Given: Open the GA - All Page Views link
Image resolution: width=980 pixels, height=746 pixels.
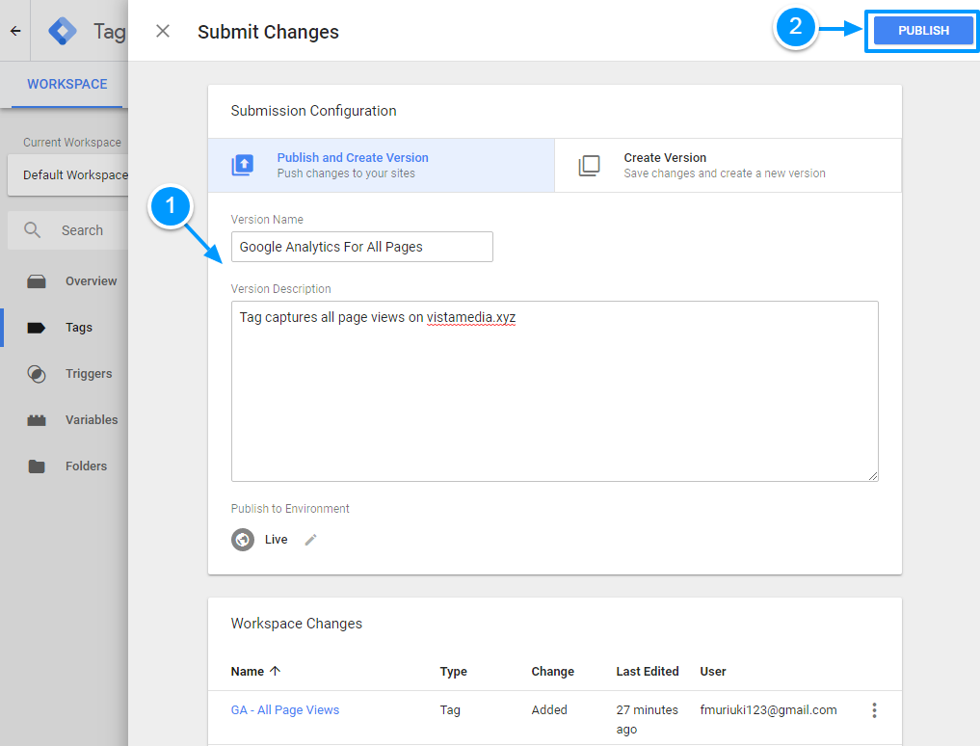Looking at the screenshot, I should (x=285, y=710).
